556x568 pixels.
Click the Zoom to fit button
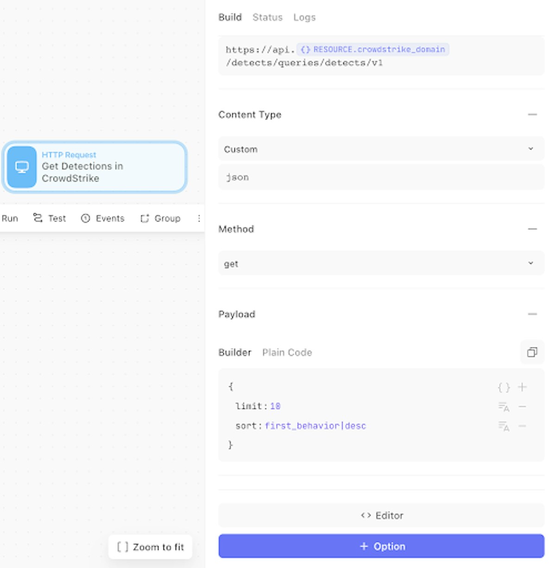pos(150,547)
